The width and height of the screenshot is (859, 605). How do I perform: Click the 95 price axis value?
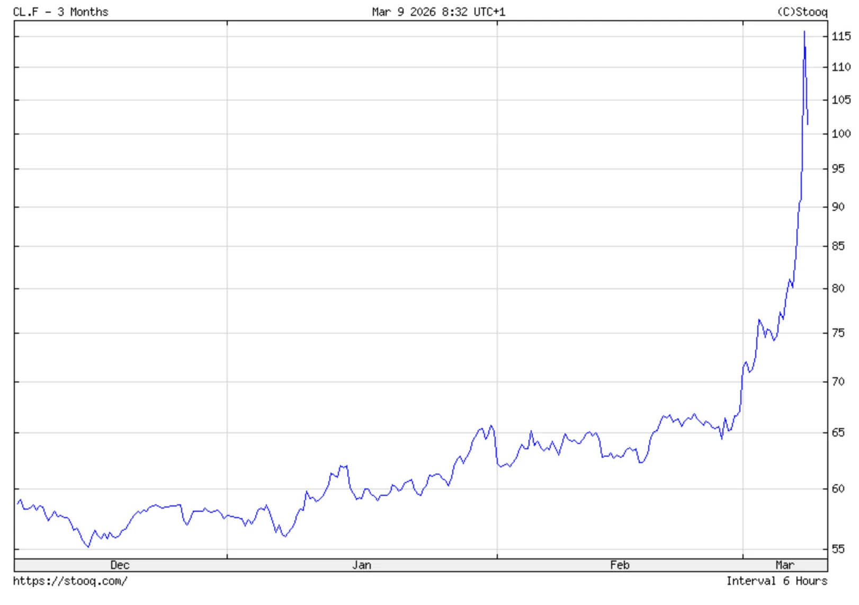click(838, 169)
